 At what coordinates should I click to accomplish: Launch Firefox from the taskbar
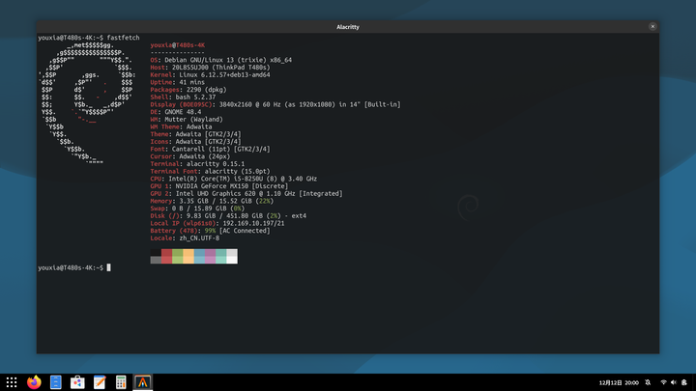pos(34,382)
